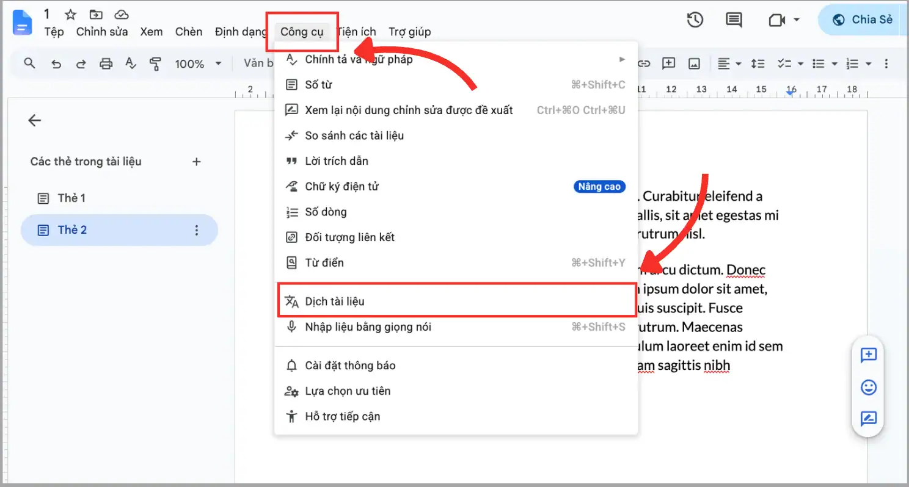This screenshot has width=909, height=487.
Task: Expand the 100% zoom dropdown
Action: click(199, 63)
